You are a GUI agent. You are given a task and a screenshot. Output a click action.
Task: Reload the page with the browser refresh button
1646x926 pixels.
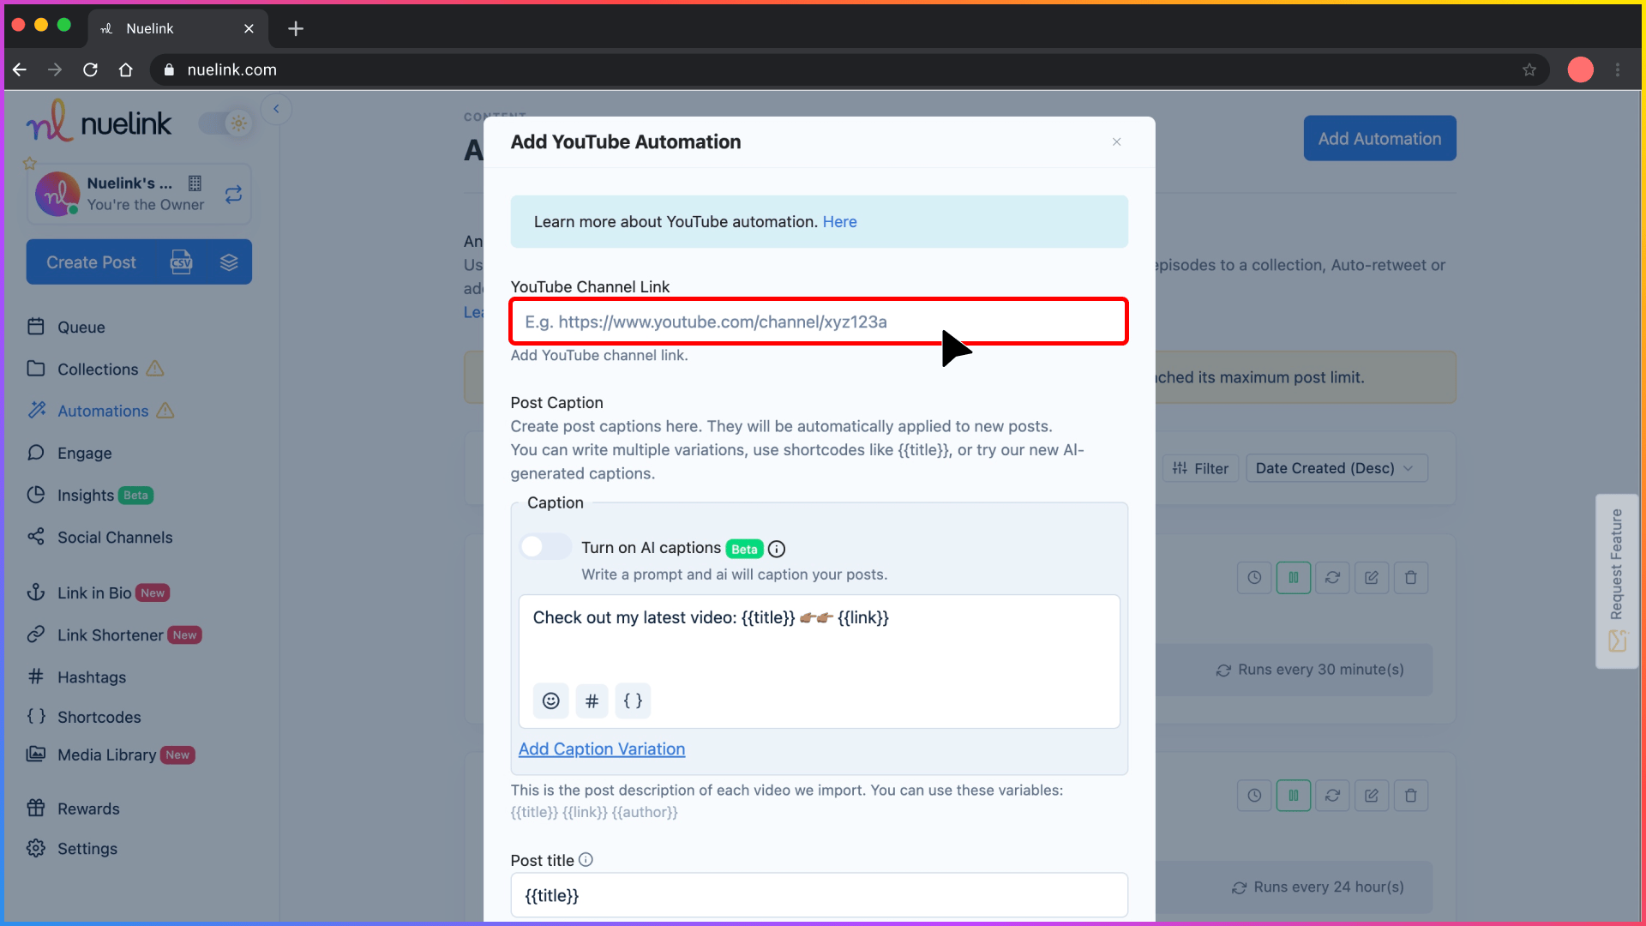coord(90,69)
